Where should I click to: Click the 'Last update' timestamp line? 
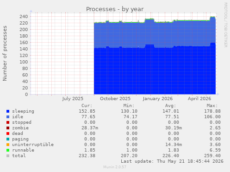tap(172, 161)
